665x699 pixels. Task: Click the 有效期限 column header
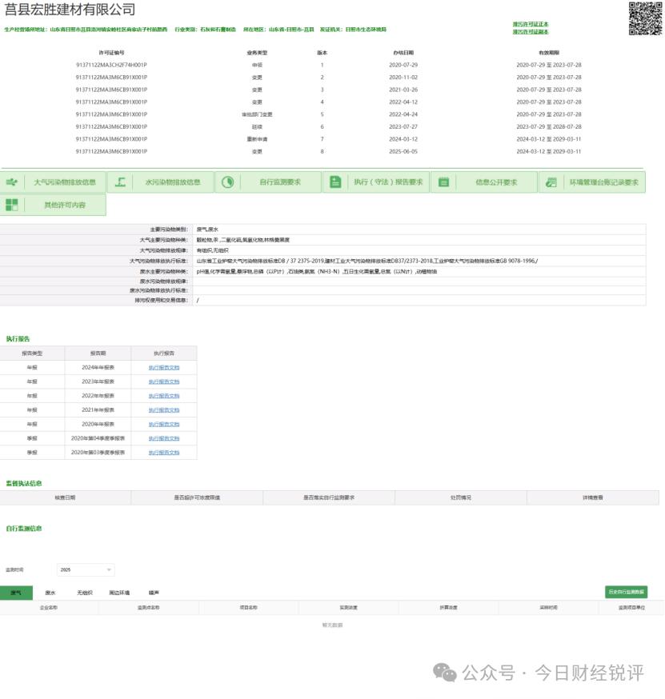pyautogui.click(x=549, y=53)
